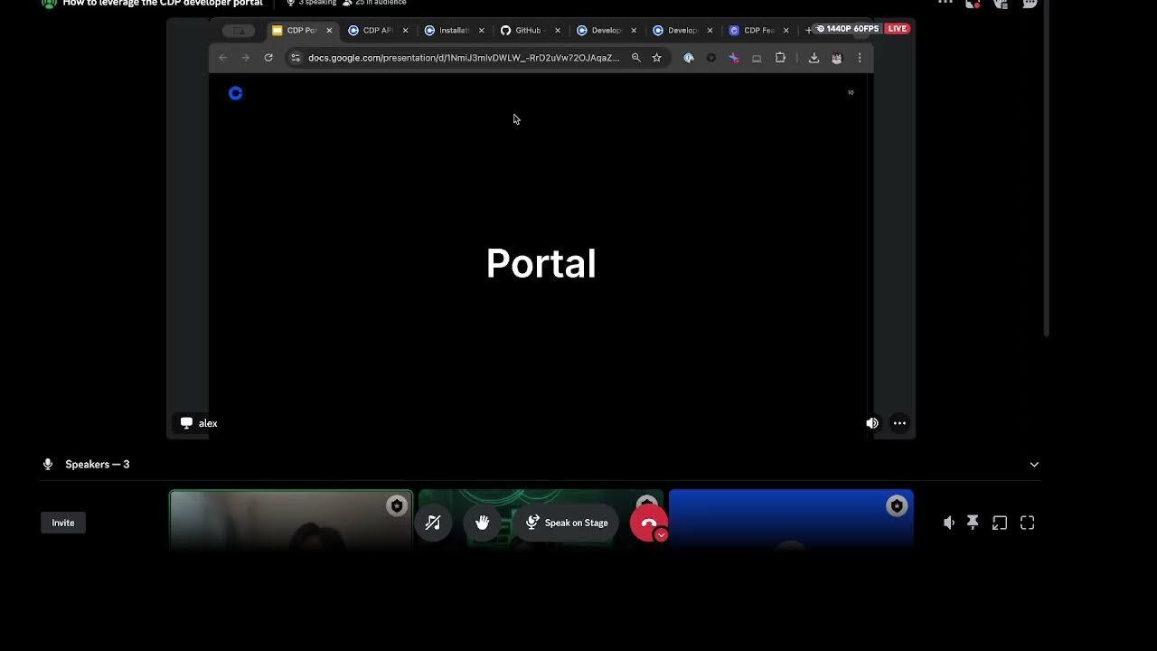Mute the stage audio output speaker icon
Viewport: 1157px width, 651px height.
[948, 522]
